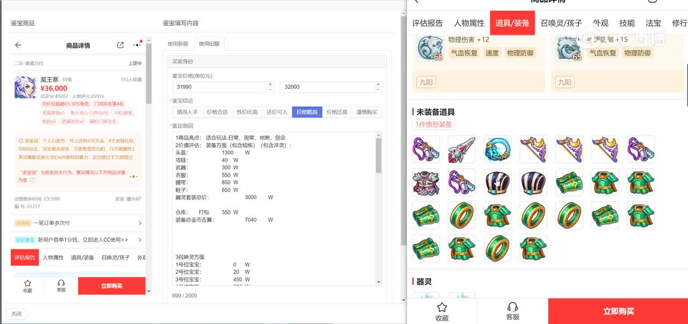Click the ¥36,000 price
The image size is (688, 324).
[x=54, y=88]
